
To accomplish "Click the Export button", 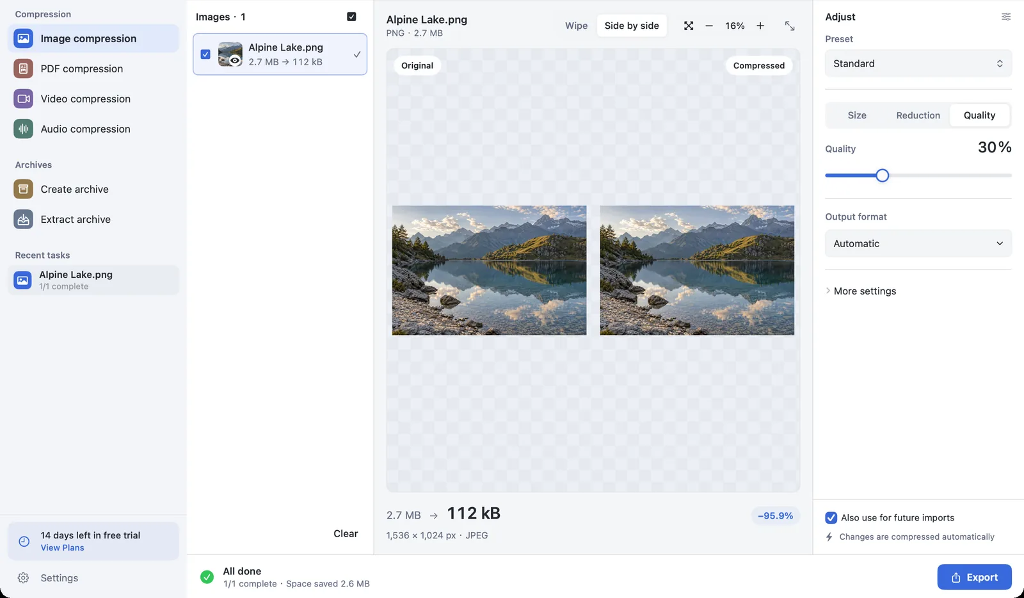I will point(974,577).
